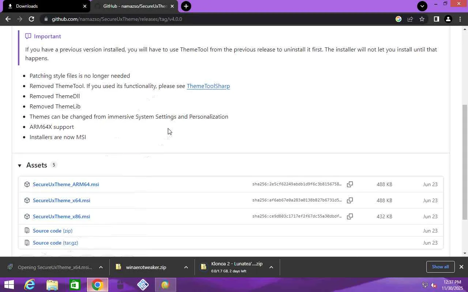This screenshot has width=468, height=292.
Task: Click the browser forward arrow
Action: pyautogui.click(x=20, y=19)
